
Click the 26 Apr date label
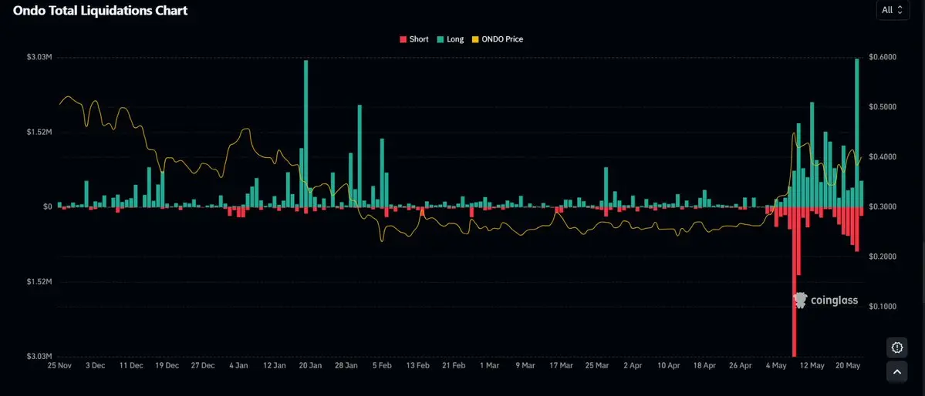coord(741,365)
